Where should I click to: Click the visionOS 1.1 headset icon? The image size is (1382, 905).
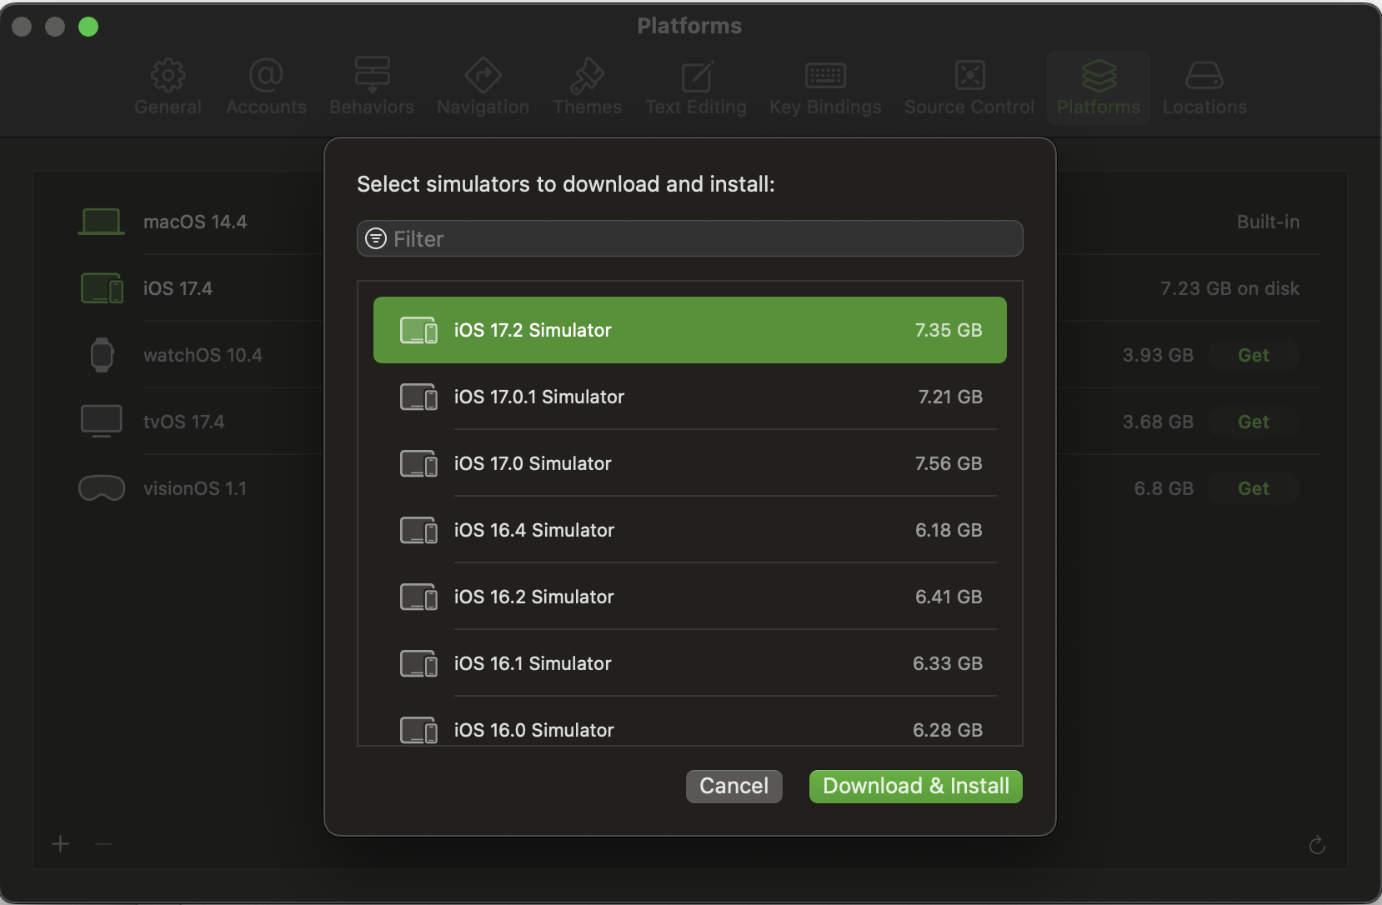(x=102, y=488)
